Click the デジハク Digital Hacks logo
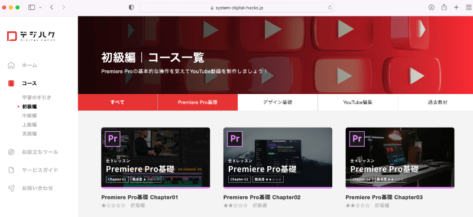The height and width of the screenshot is (217, 473). (x=31, y=35)
